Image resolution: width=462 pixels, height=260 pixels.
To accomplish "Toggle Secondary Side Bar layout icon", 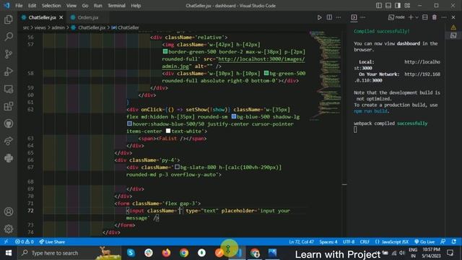I will (x=398, y=6).
